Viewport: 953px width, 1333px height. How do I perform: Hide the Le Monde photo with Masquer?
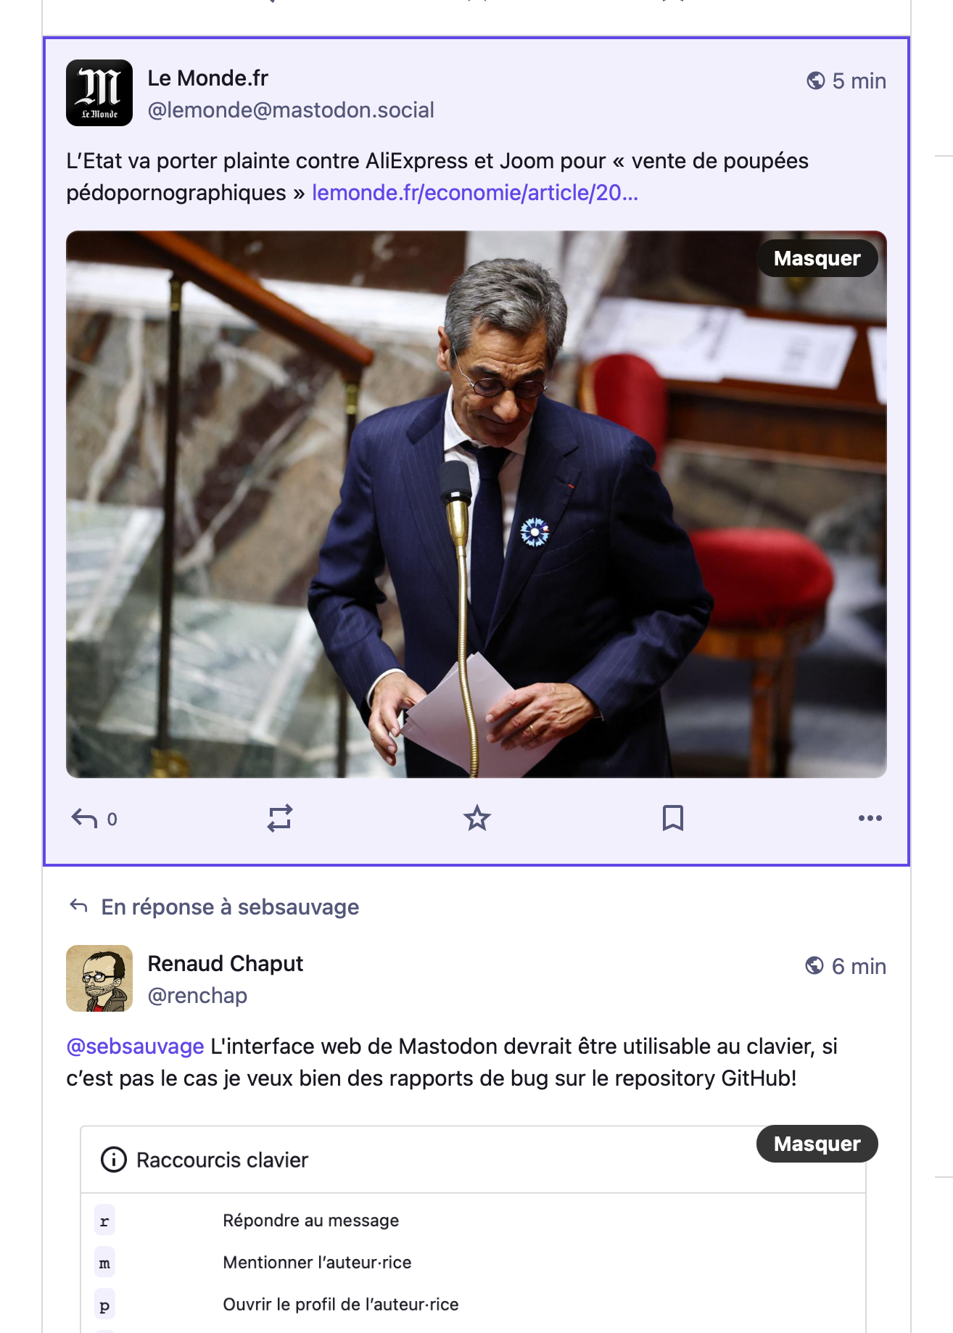tap(817, 258)
